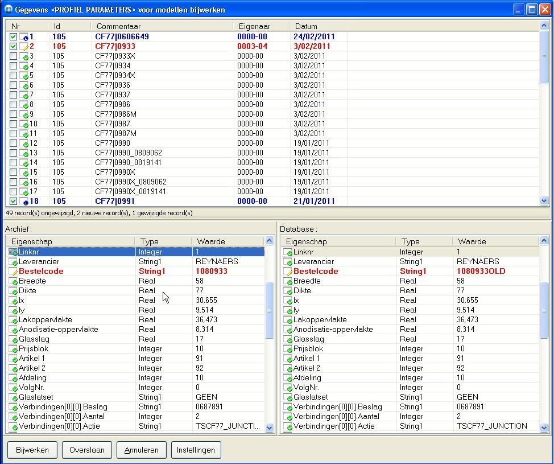Click top records list scroll up arrow
This screenshot has height=464, width=554.
(544, 26)
